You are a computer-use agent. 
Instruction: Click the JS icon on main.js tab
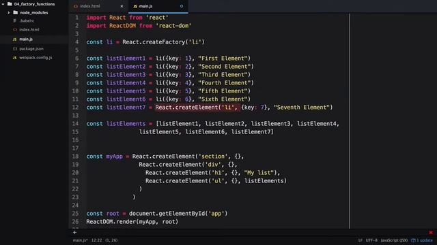[x=135, y=6]
